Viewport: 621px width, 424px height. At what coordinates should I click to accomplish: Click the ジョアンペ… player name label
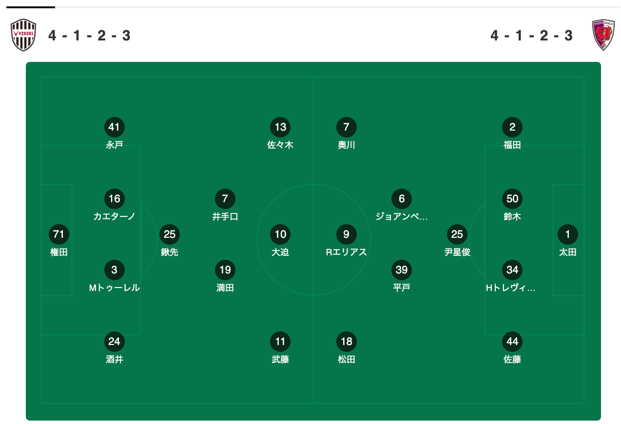coord(402,216)
